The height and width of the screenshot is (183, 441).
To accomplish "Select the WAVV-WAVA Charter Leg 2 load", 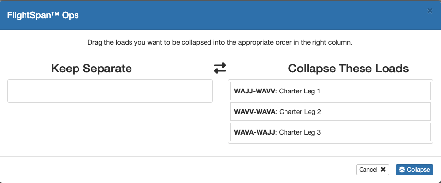I will 330,112.
